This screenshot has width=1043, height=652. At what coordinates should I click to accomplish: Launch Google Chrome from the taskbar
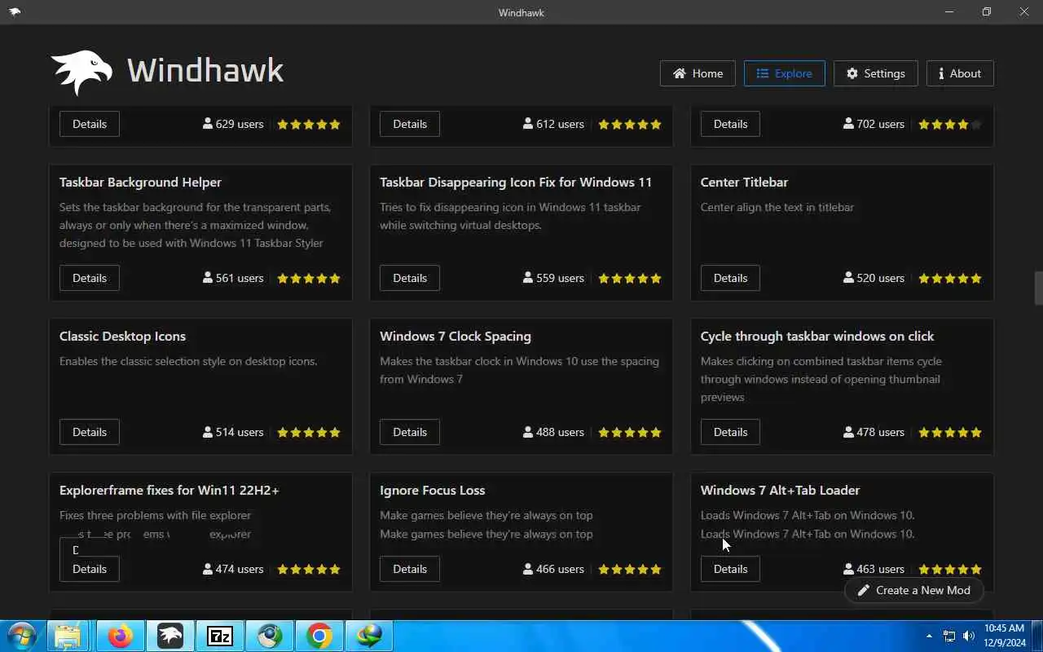319,636
